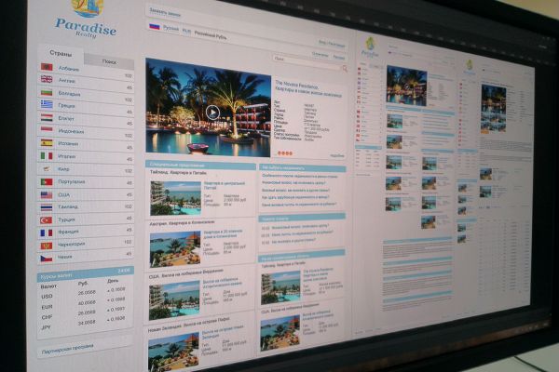This screenshot has height=372, width=559.
Task: Click the Egypt flag next to Египет
Action: [47, 117]
